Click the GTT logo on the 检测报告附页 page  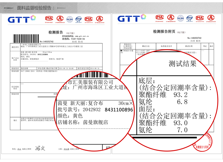tap(132, 18)
